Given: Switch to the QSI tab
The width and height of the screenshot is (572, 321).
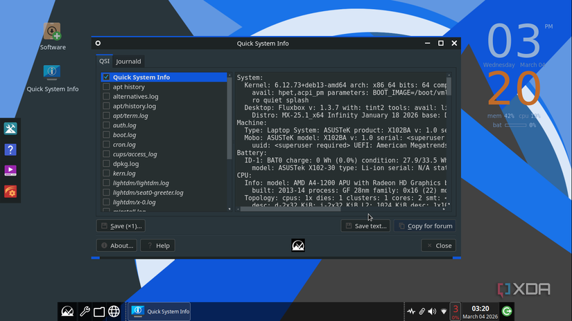Looking at the screenshot, I should point(104,61).
